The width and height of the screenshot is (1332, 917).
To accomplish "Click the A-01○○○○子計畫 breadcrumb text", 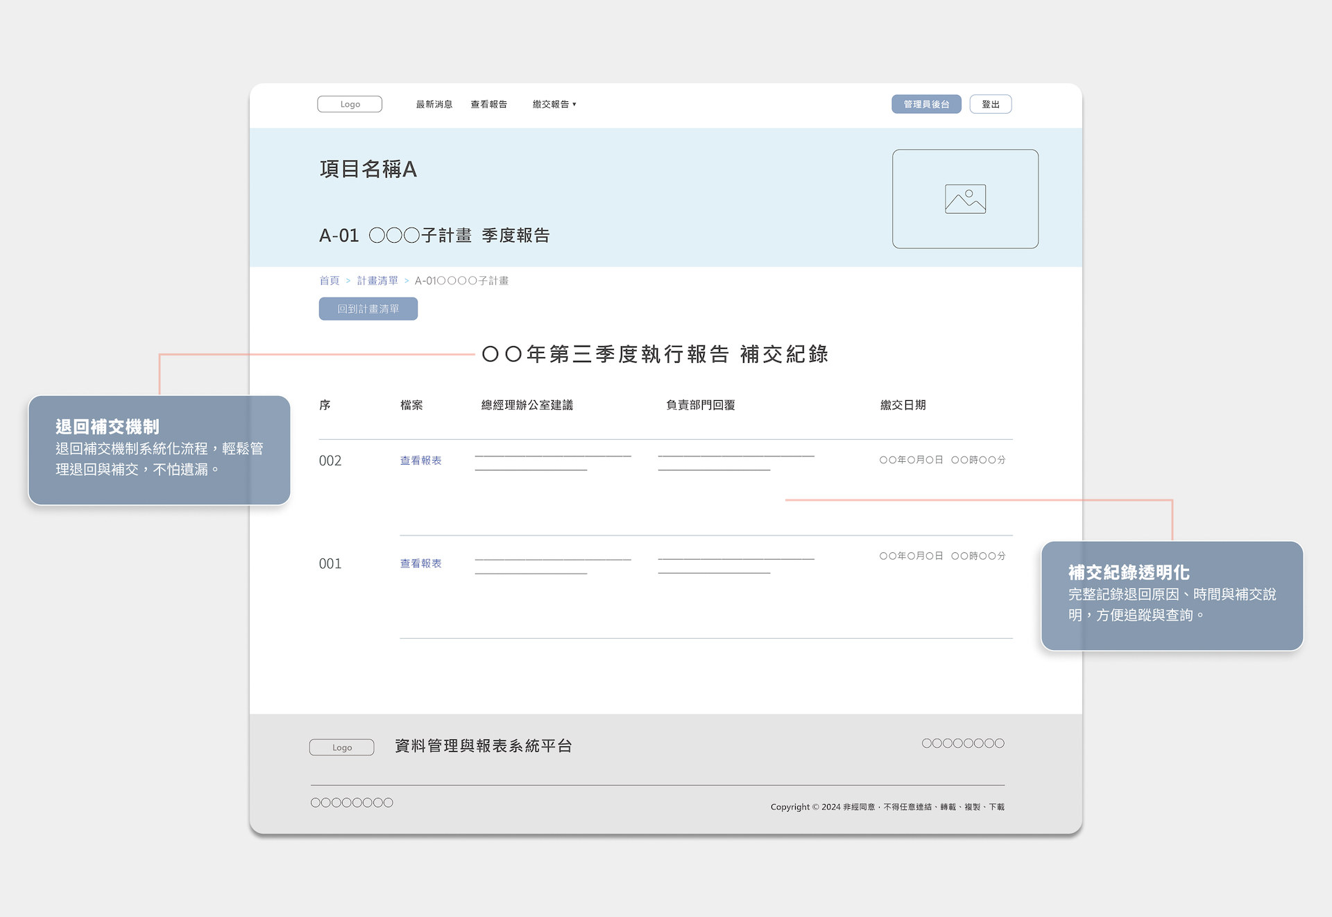I will [461, 280].
